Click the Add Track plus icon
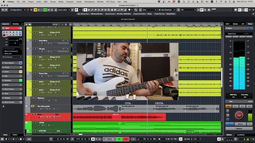The width and height of the screenshot is (255, 143). coord(27,25)
